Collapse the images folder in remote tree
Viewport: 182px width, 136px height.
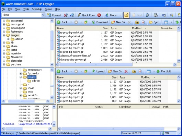[4, 35]
